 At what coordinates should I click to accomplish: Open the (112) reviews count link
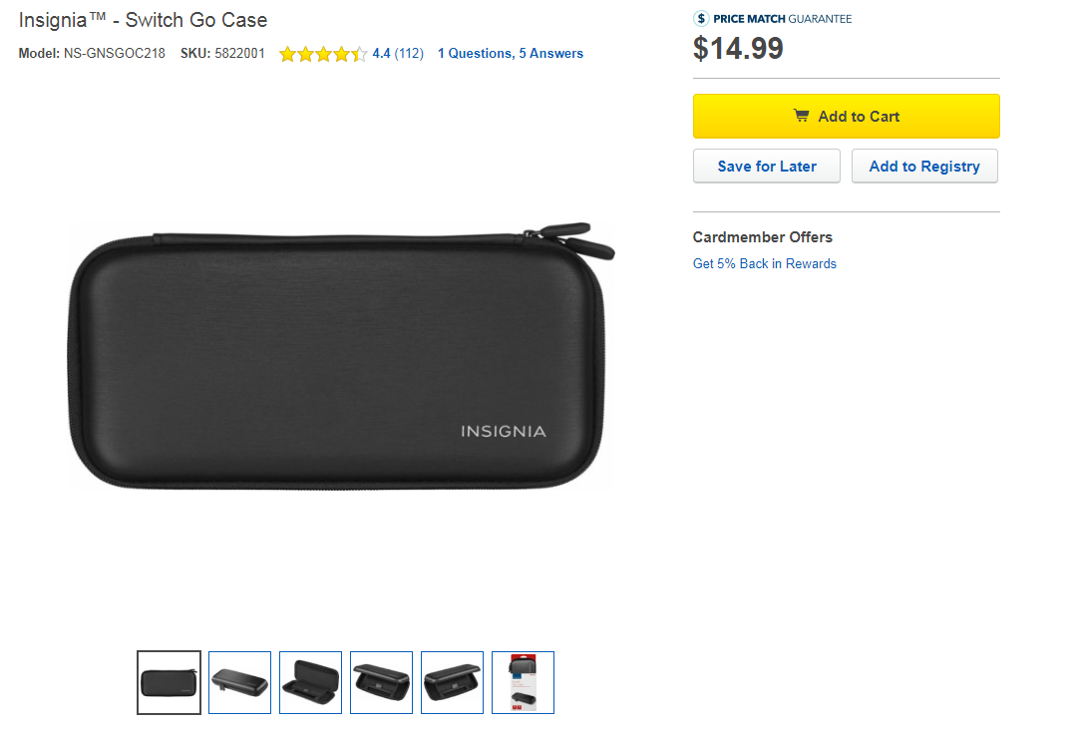[409, 54]
